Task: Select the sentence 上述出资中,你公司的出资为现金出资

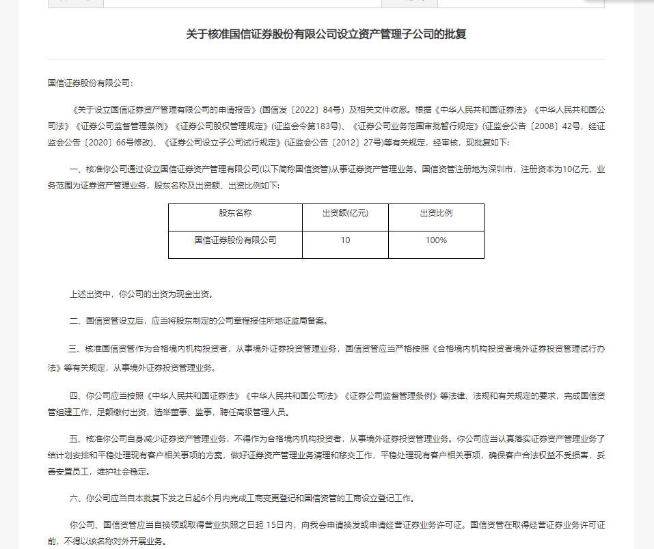Action: coord(142,294)
